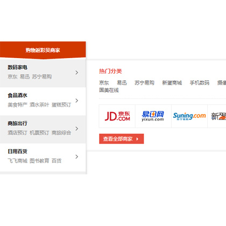Expand the 数码家电 category arrow

(x=77, y=73)
